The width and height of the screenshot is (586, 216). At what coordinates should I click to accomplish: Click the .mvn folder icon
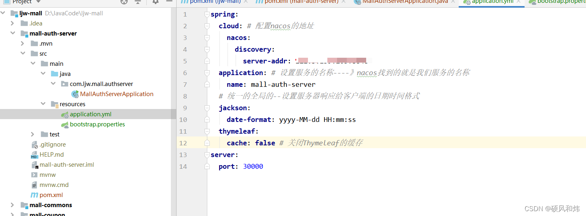pos(34,44)
